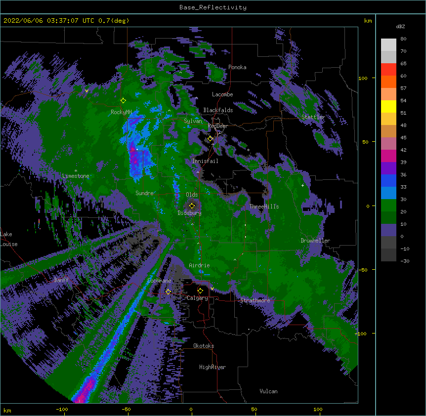Select the Vulcan label
This screenshot has height=416, width=426.
click(268, 391)
